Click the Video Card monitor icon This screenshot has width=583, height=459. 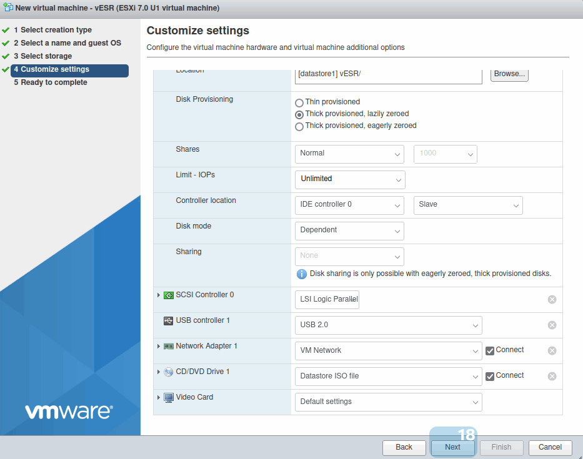point(168,398)
